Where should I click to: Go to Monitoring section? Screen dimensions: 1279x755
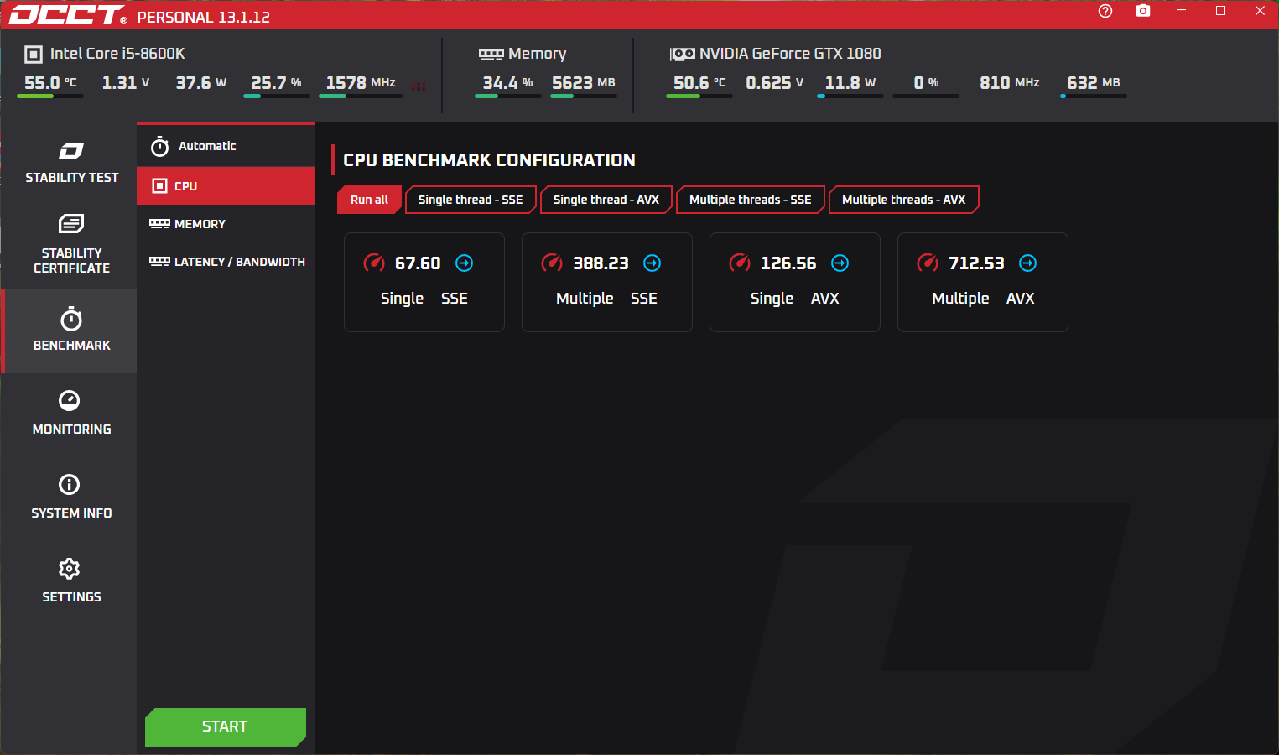pos(71,414)
